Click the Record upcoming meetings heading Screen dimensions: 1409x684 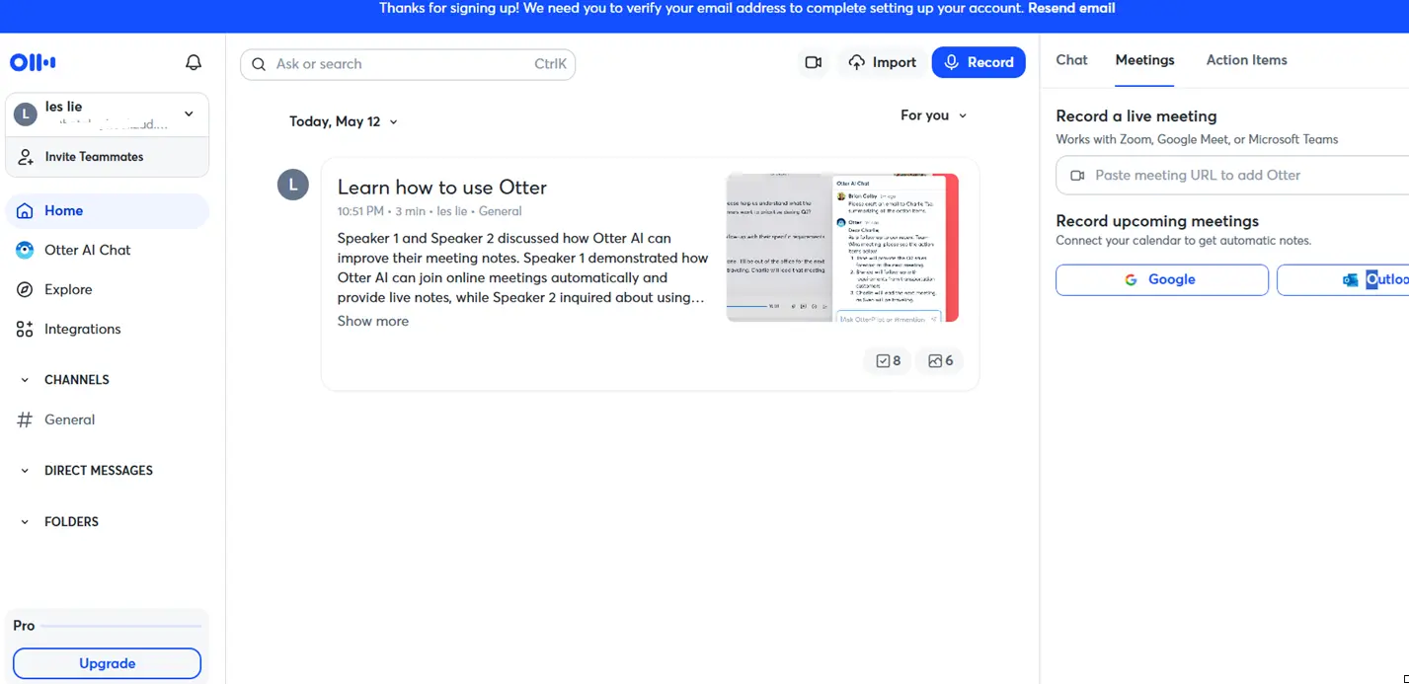tap(1157, 221)
